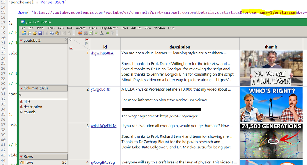Click the grayed filter sliders toolbar icon
This screenshot has height=165, width=307.
(64, 33)
